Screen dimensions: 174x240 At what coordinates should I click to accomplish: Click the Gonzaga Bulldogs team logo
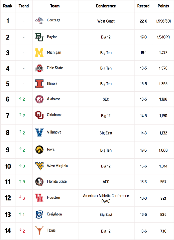[x=39, y=21]
